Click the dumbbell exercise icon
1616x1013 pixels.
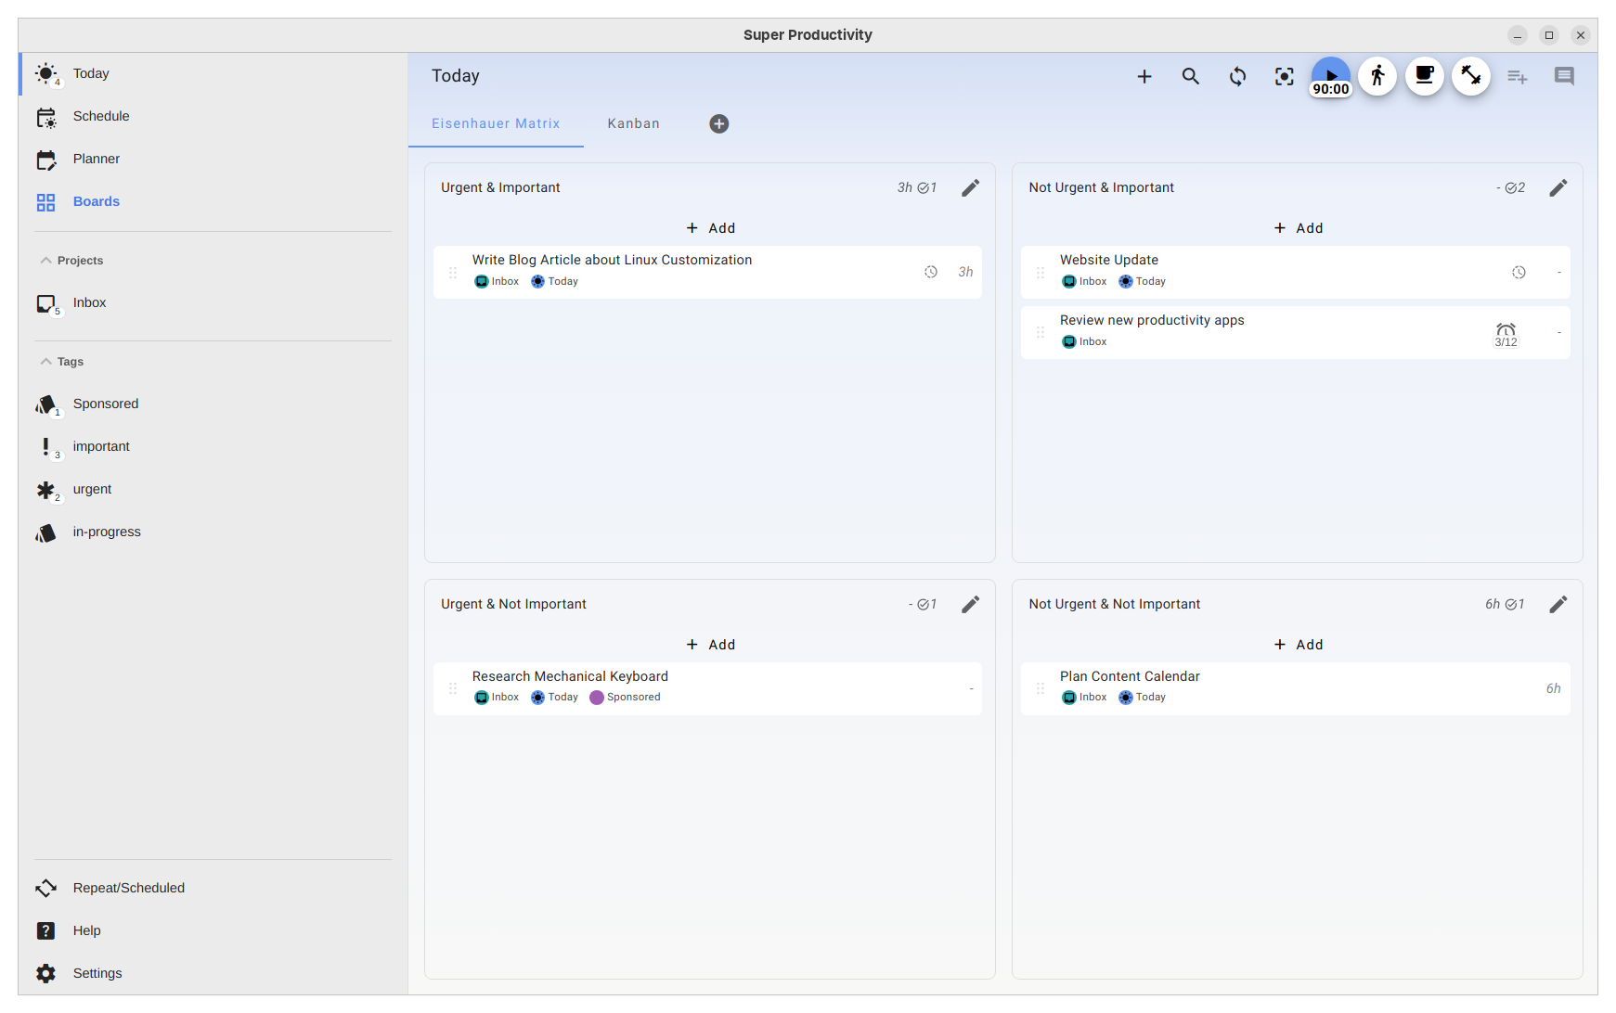click(x=1470, y=76)
